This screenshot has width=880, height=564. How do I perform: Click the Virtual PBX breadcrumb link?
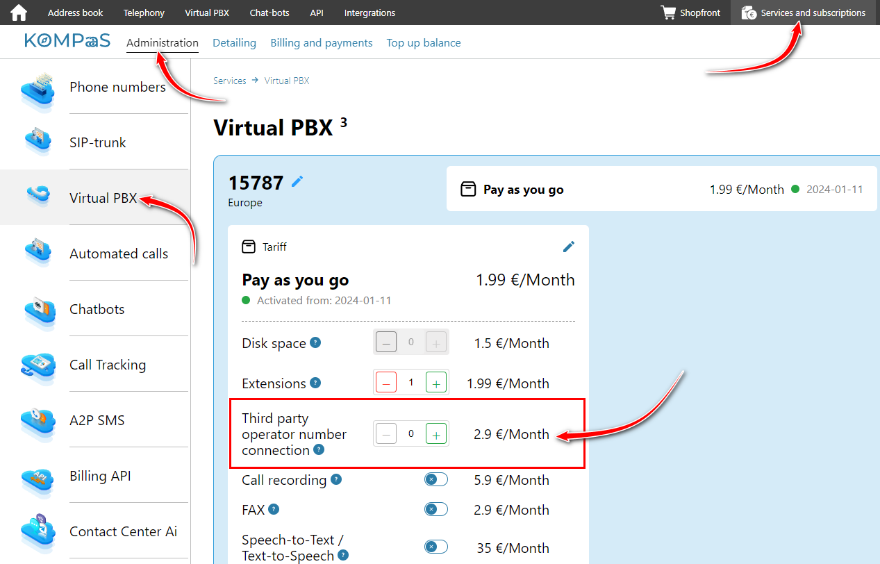point(287,81)
